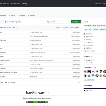Click the Search or jump to field
The height and width of the screenshot is (106, 106).
click(x=99, y=3)
